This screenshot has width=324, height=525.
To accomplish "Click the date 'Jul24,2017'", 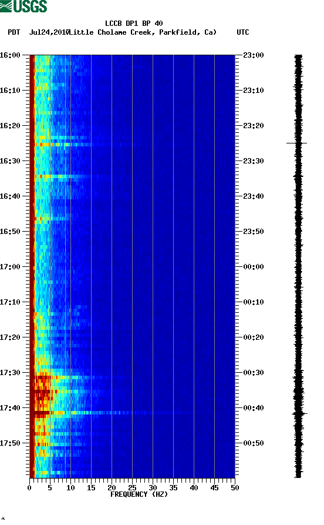I will (49, 32).
